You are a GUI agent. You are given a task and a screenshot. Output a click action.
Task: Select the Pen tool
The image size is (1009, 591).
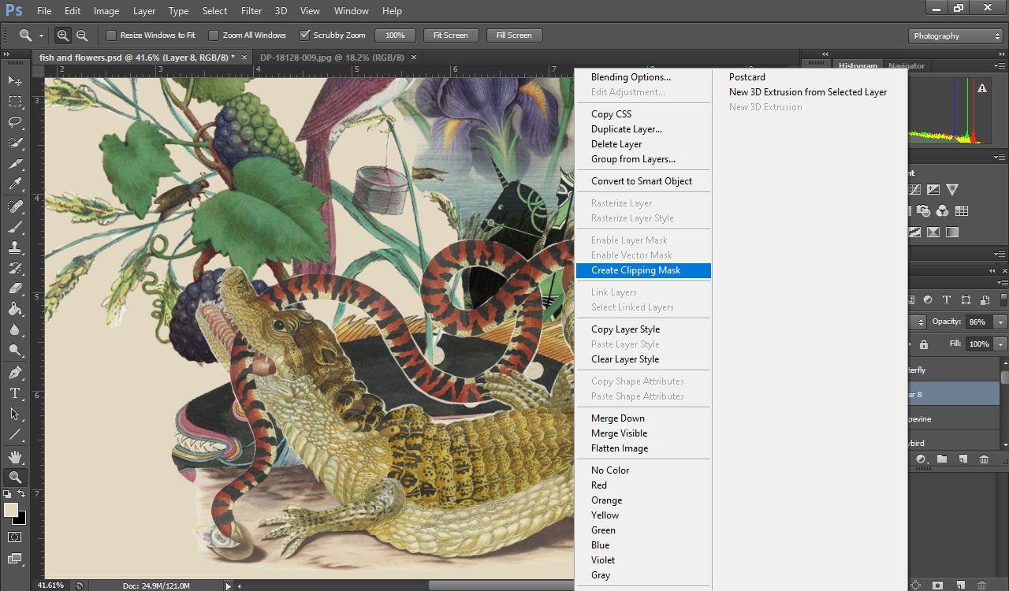point(15,372)
